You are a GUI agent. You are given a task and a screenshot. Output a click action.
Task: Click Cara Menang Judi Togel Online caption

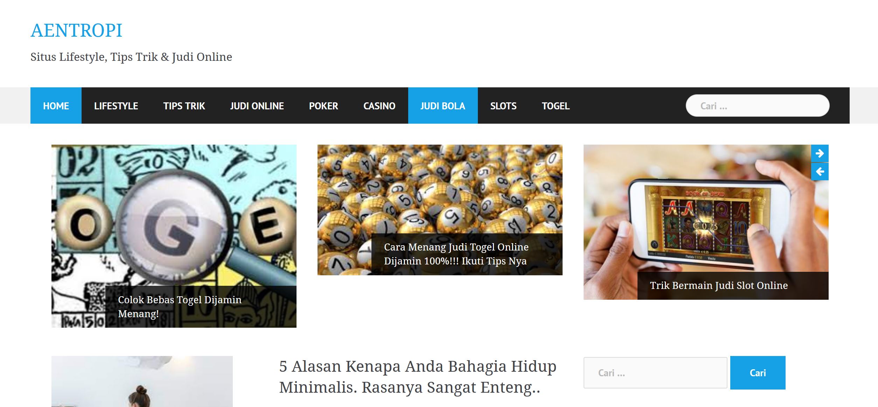click(456, 254)
